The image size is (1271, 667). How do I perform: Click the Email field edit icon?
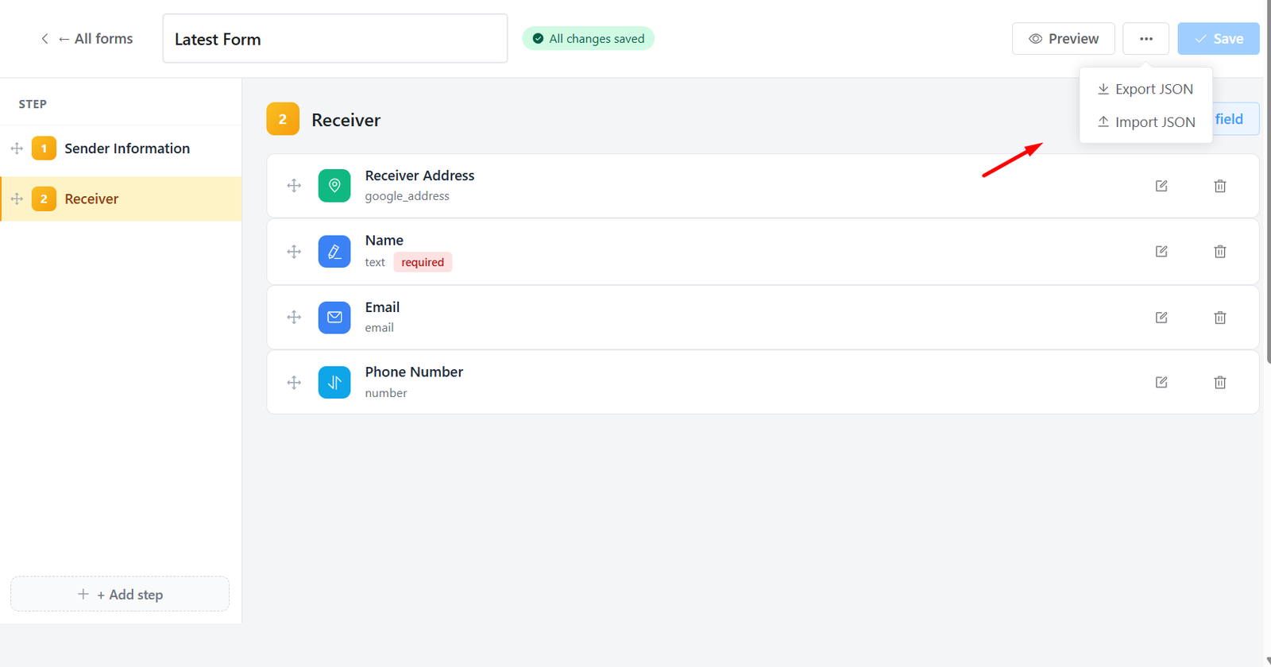coord(1161,318)
